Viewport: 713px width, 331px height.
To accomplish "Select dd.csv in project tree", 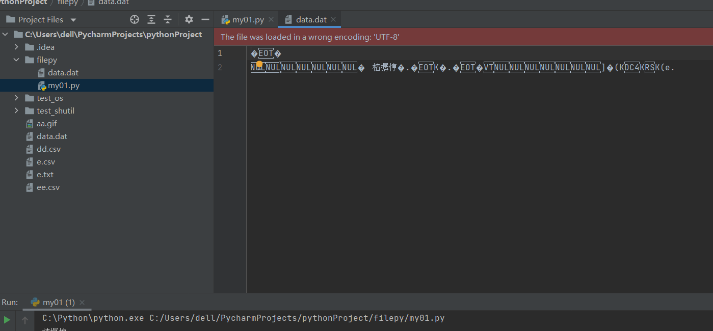I will [48, 149].
